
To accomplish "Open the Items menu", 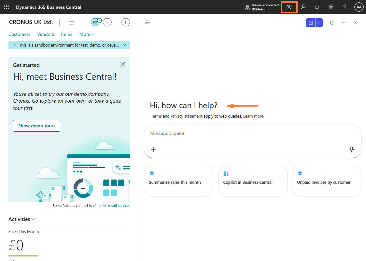I will (x=66, y=34).
